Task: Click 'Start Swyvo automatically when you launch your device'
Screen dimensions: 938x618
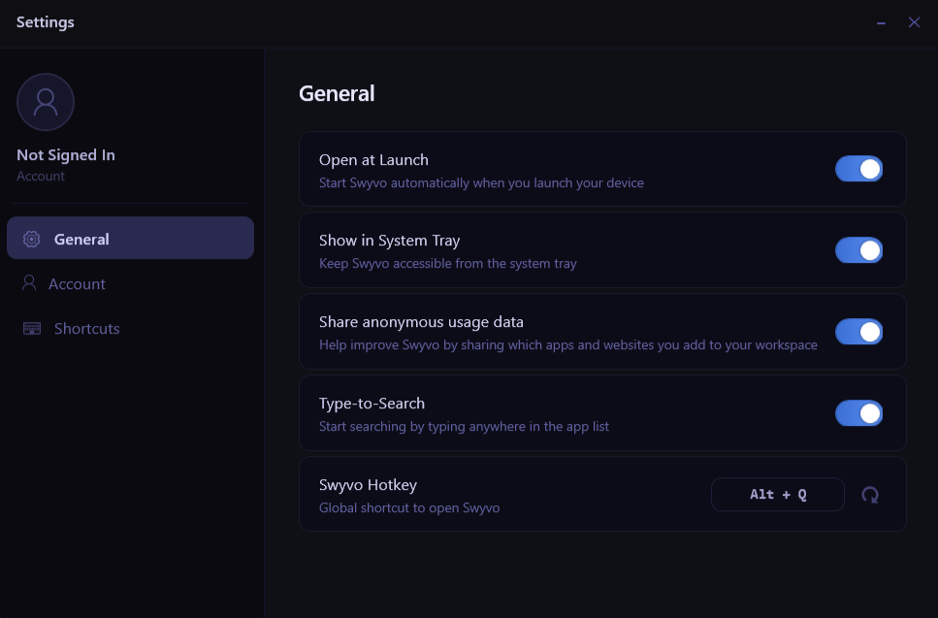Action: 481,182
